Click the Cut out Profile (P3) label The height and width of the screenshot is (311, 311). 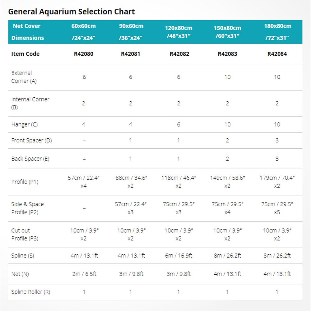point(25,234)
